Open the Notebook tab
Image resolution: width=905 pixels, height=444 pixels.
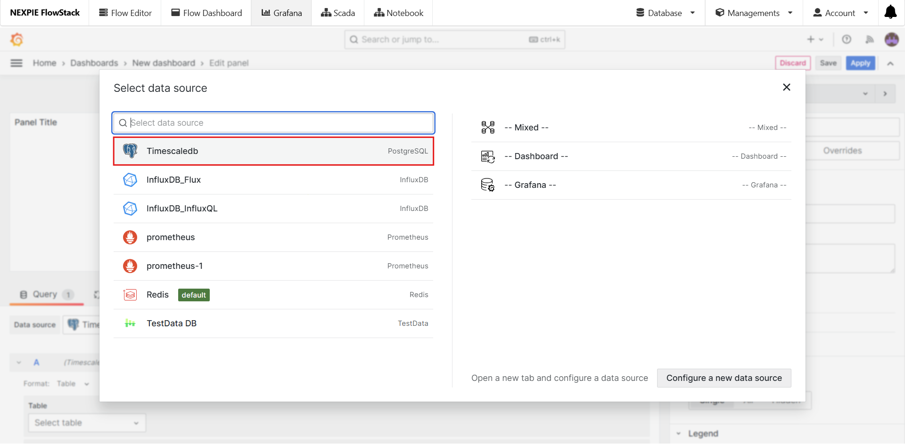point(399,13)
